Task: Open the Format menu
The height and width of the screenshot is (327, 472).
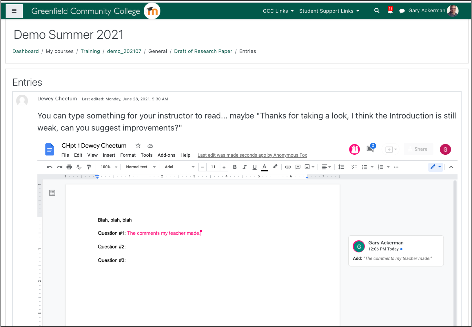Action: click(128, 155)
